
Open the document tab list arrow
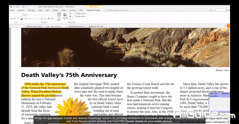pyautogui.click(x=225, y=26)
